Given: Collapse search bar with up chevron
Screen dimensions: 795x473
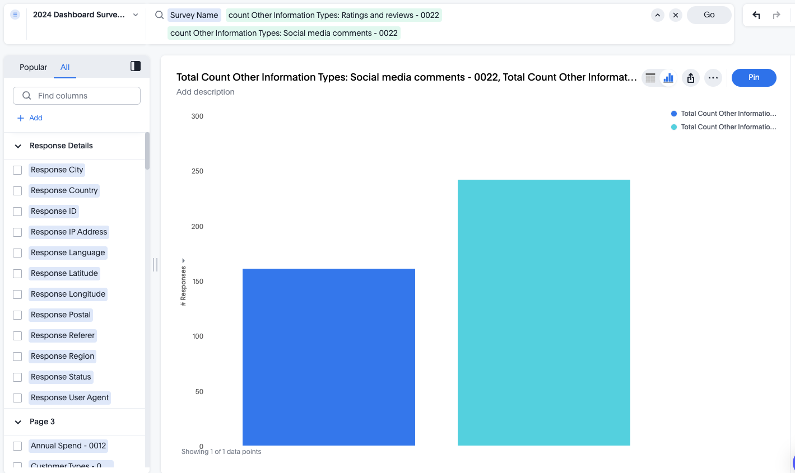Looking at the screenshot, I should pos(658,15).
